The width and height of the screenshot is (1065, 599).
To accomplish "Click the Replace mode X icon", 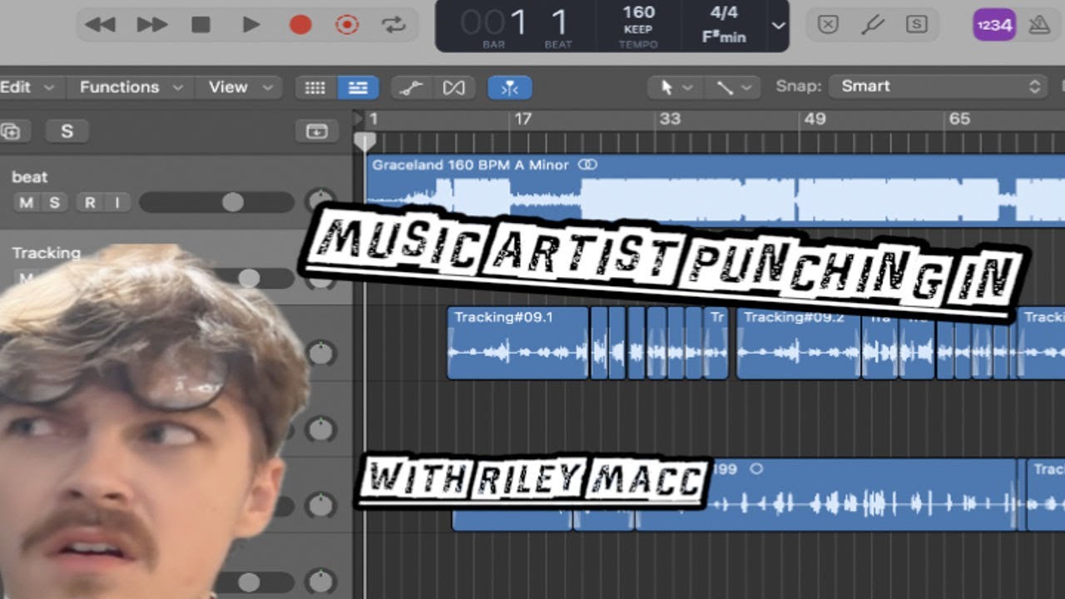I will click(827, 25).
